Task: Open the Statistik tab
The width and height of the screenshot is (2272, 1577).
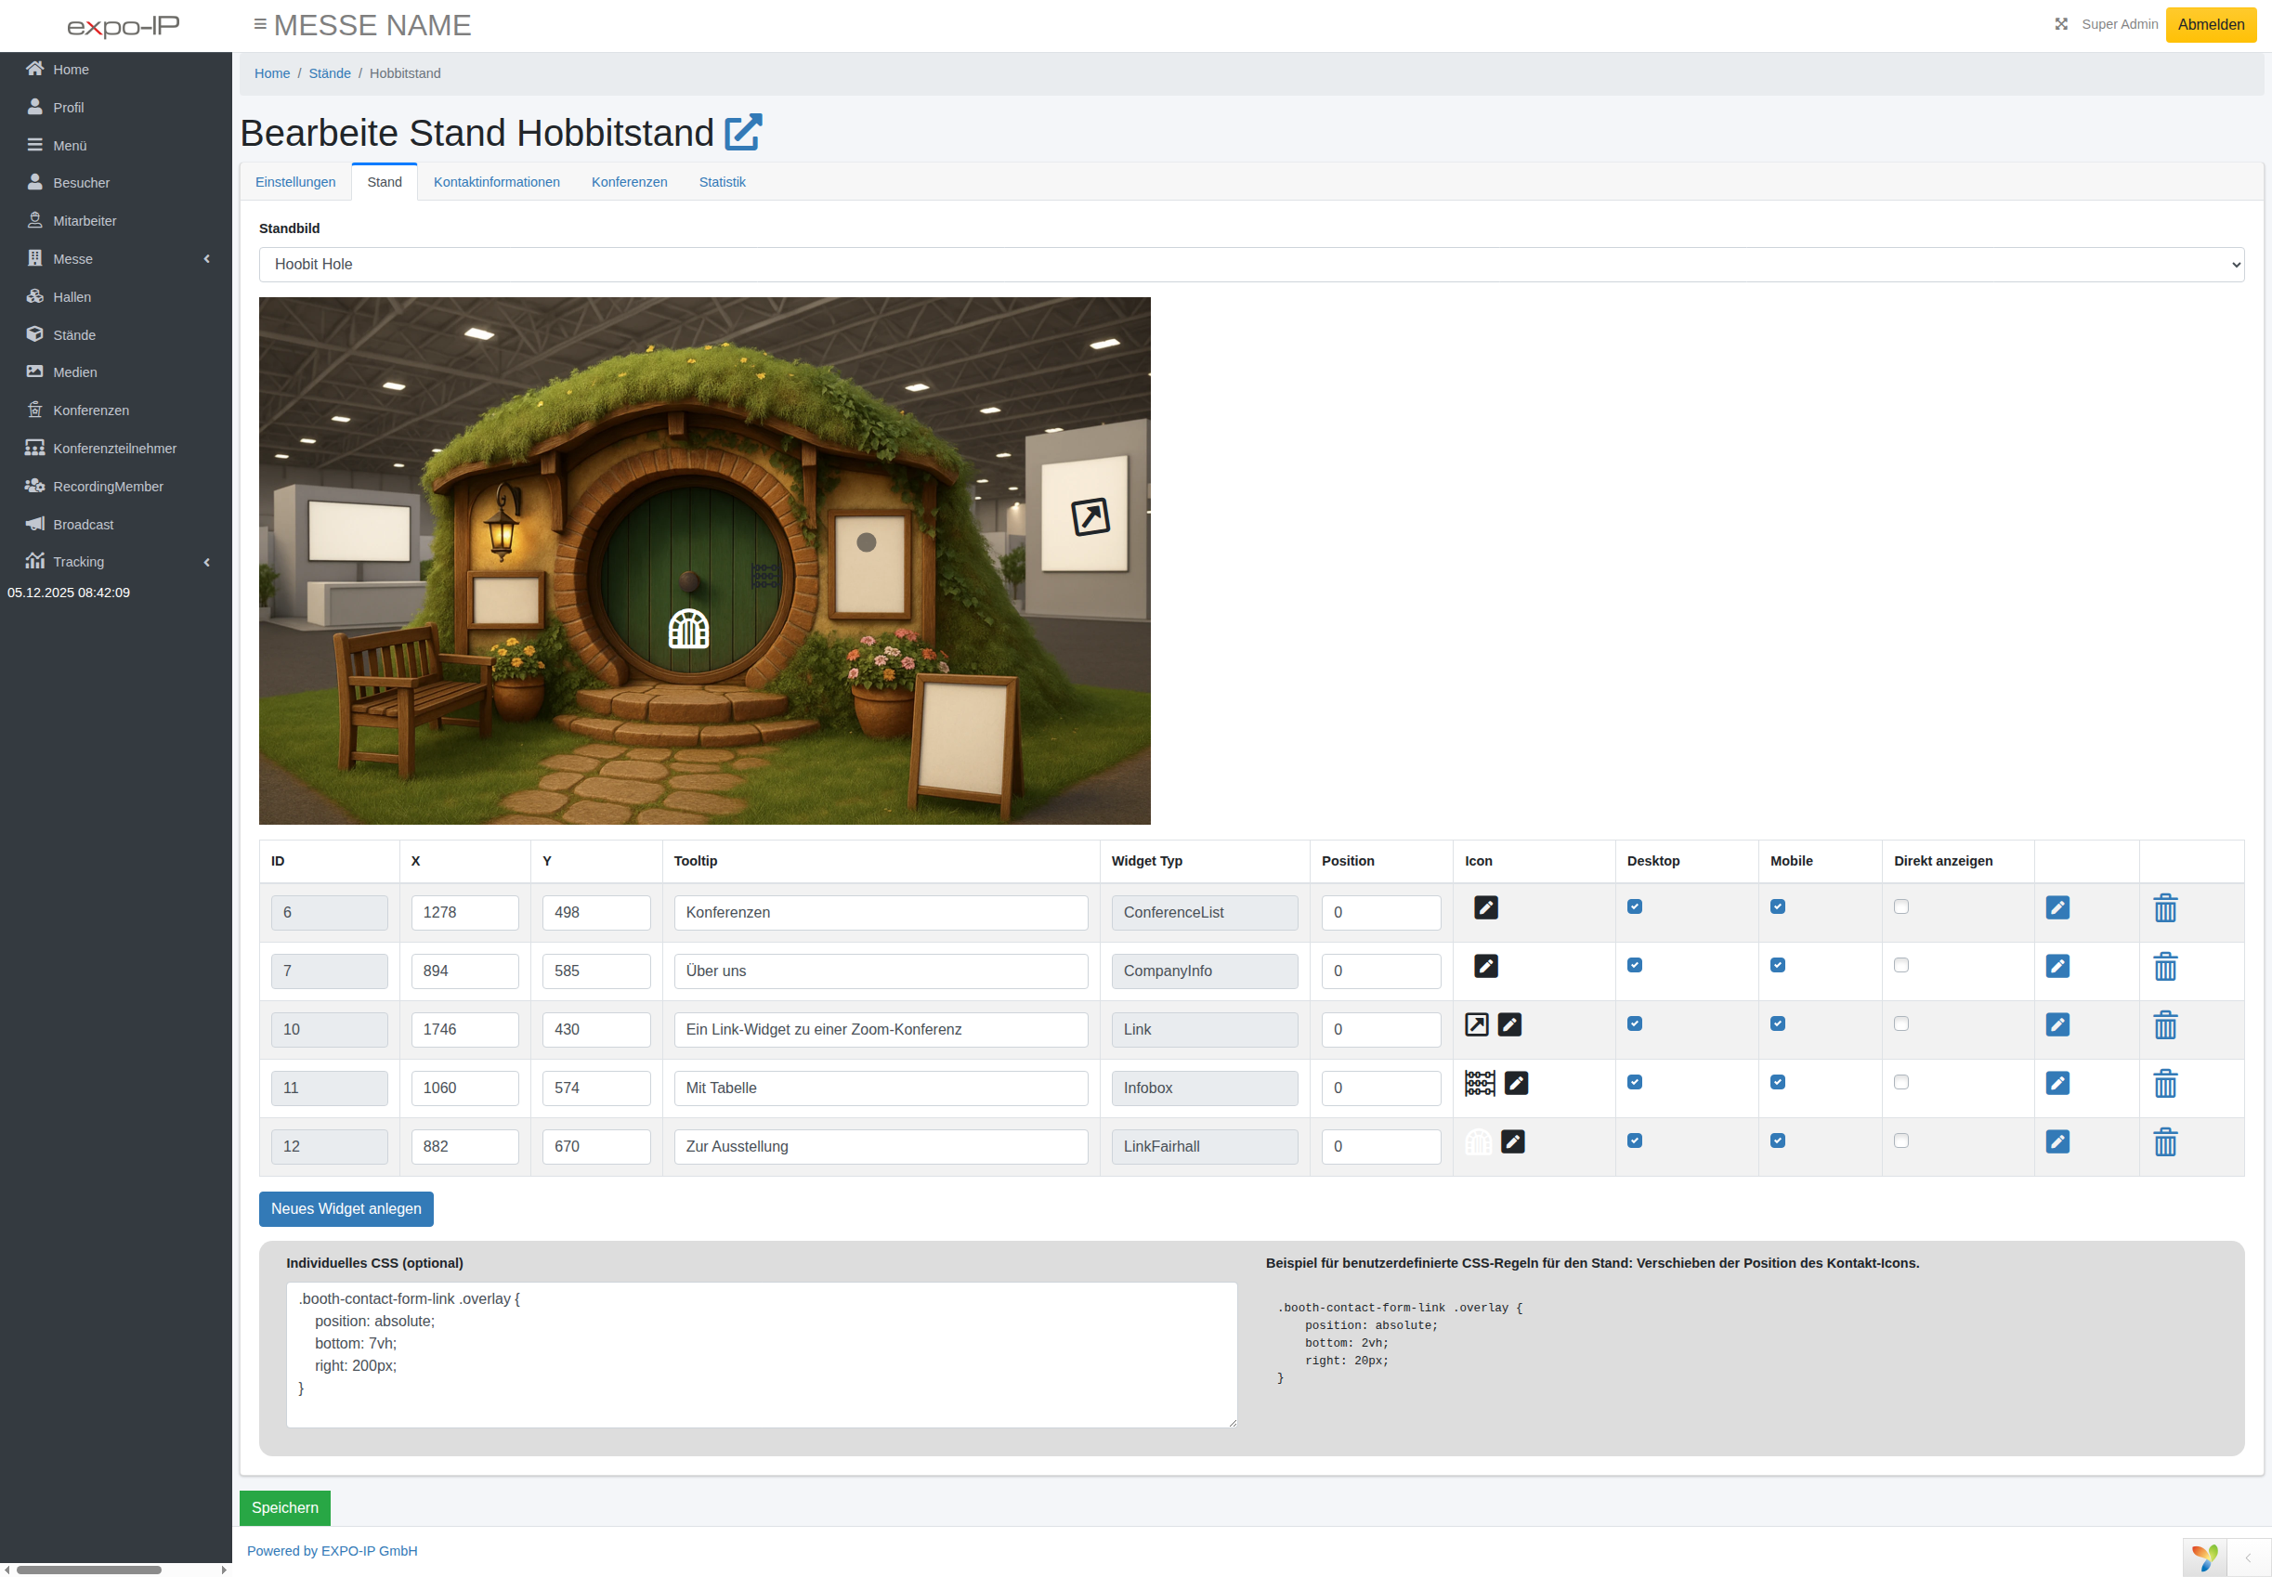Action: pyautogui.click(x=722, y=182)
